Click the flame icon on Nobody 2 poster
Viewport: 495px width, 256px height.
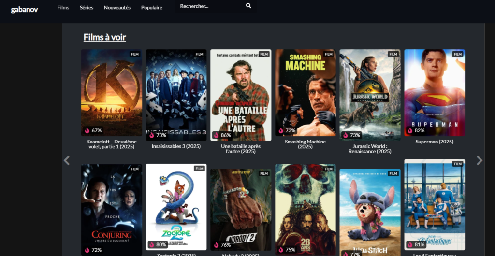pos(216,245)
